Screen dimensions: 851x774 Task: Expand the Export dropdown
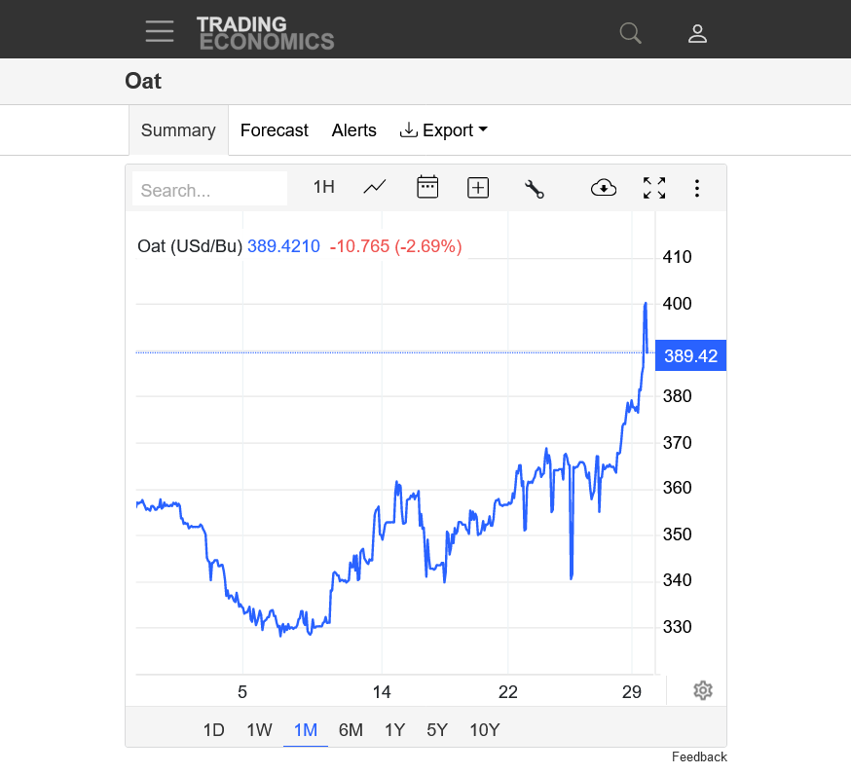[444, 130]
